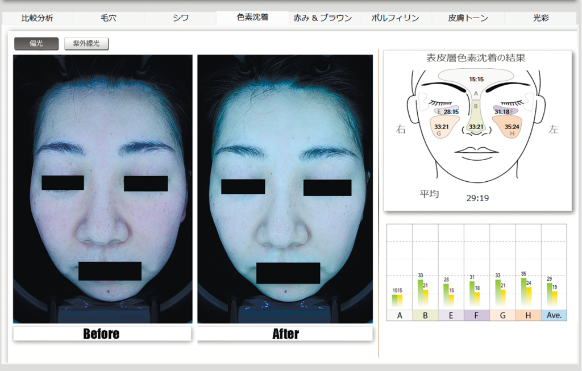Click the Ave. column label in chart
Screen dimensions: 582x371
(x=554, y=315)
